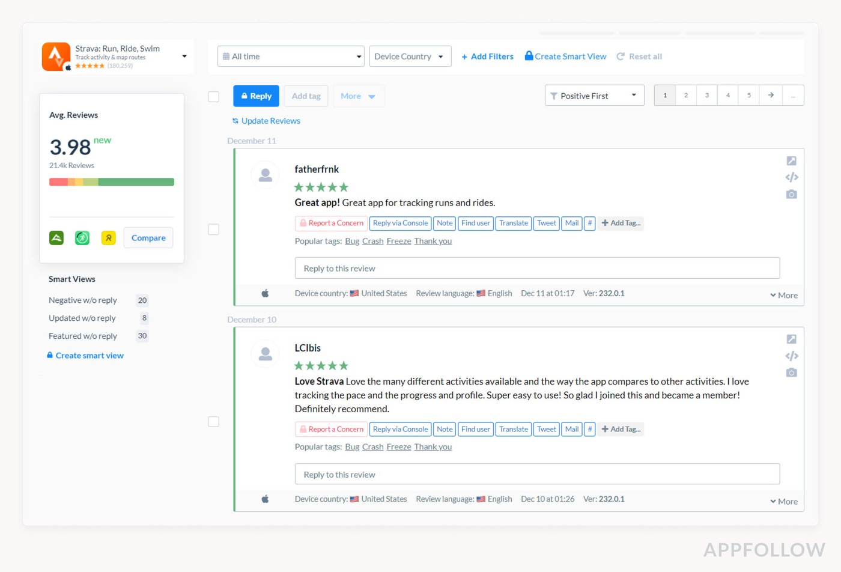Click the Crash tag under fatherfrnk's review

[x=372, y=241]
